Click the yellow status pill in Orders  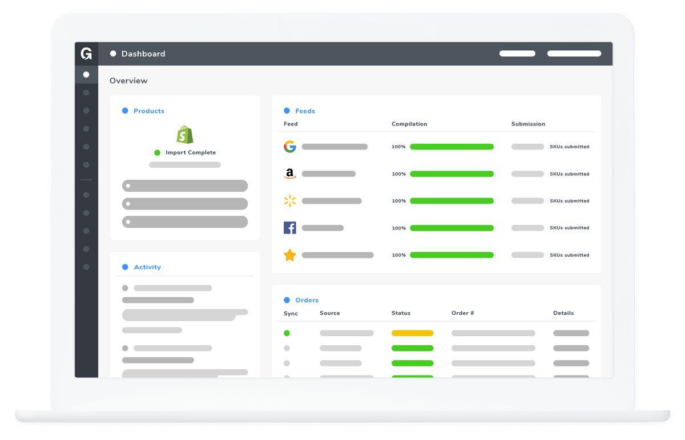pyautogui.click(x=412, y=333)
